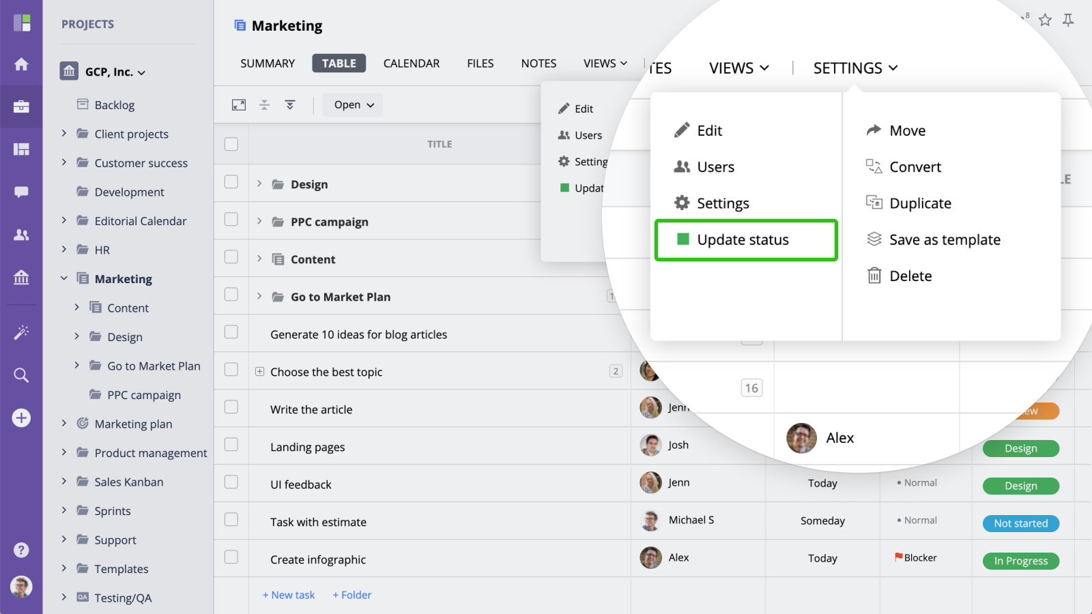The height and width of the screenshot is (614, 1092).
Task: Switch to the CALENDAR tab
Action: (x=412, y=63)
